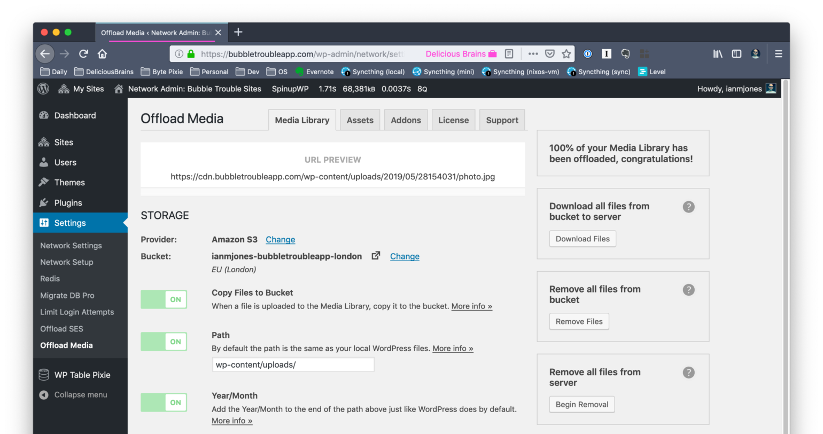
Task: Open Plugins in the admin sidebar
Action: click(x=80, y=203)
